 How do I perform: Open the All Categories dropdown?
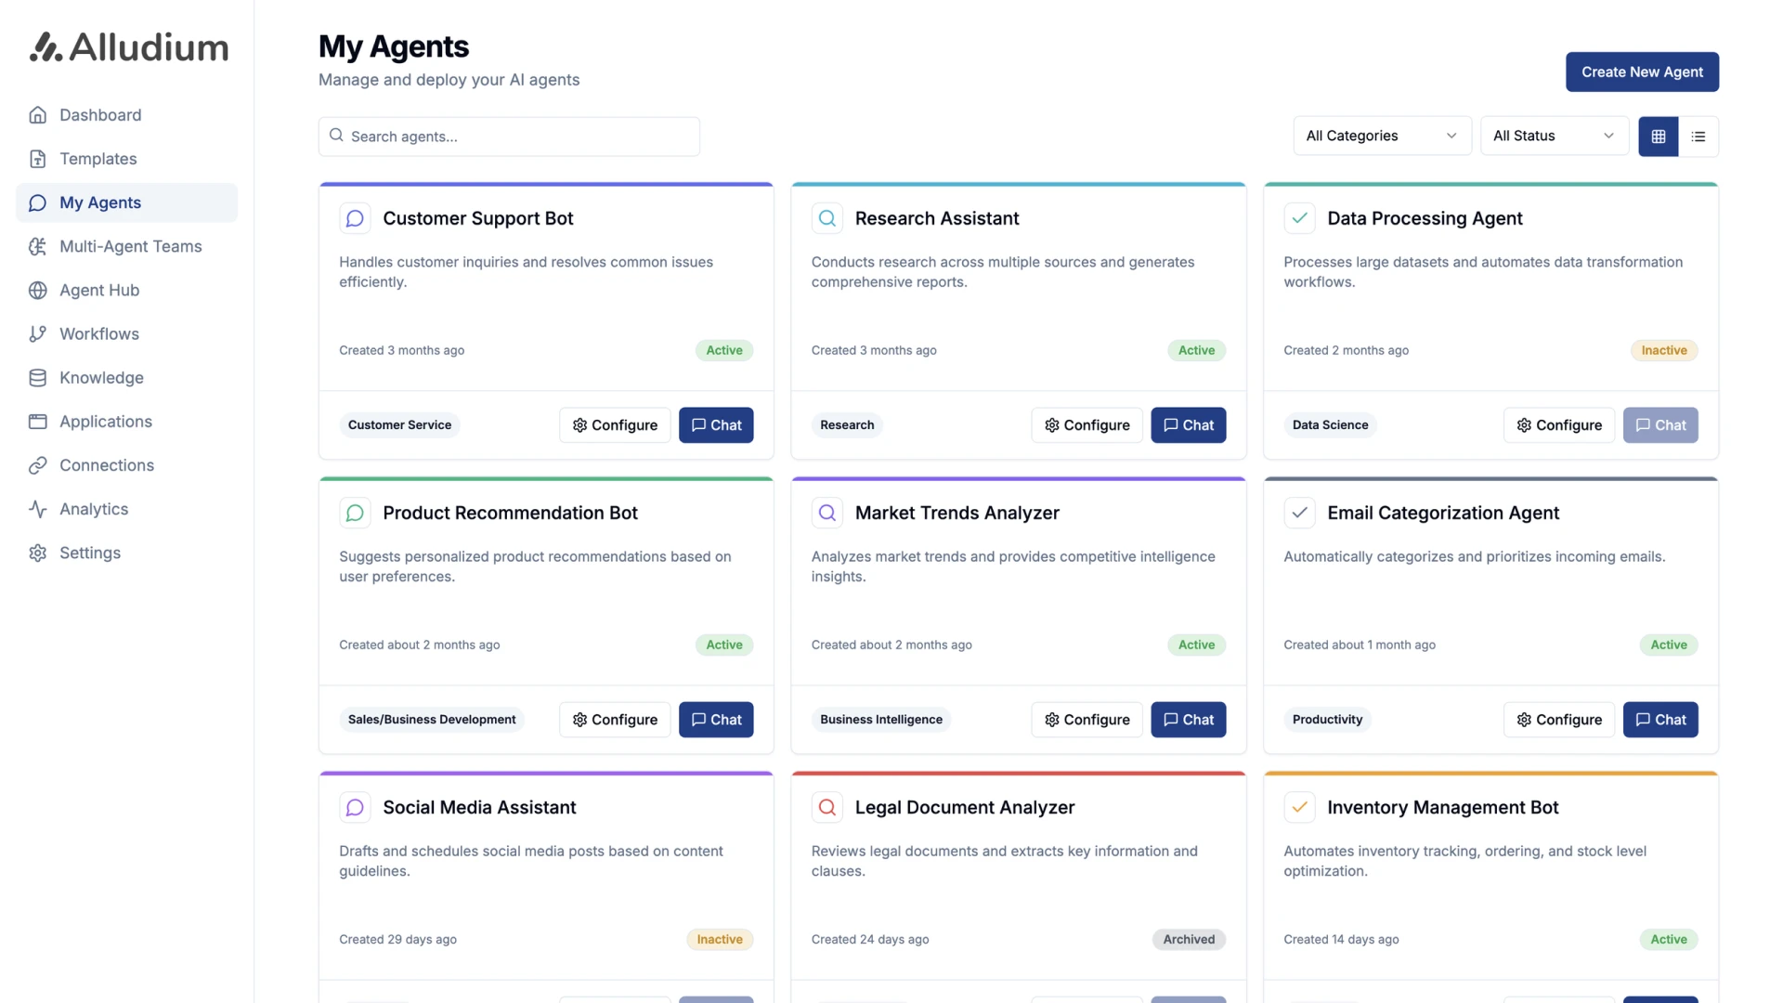[1381, 136]
